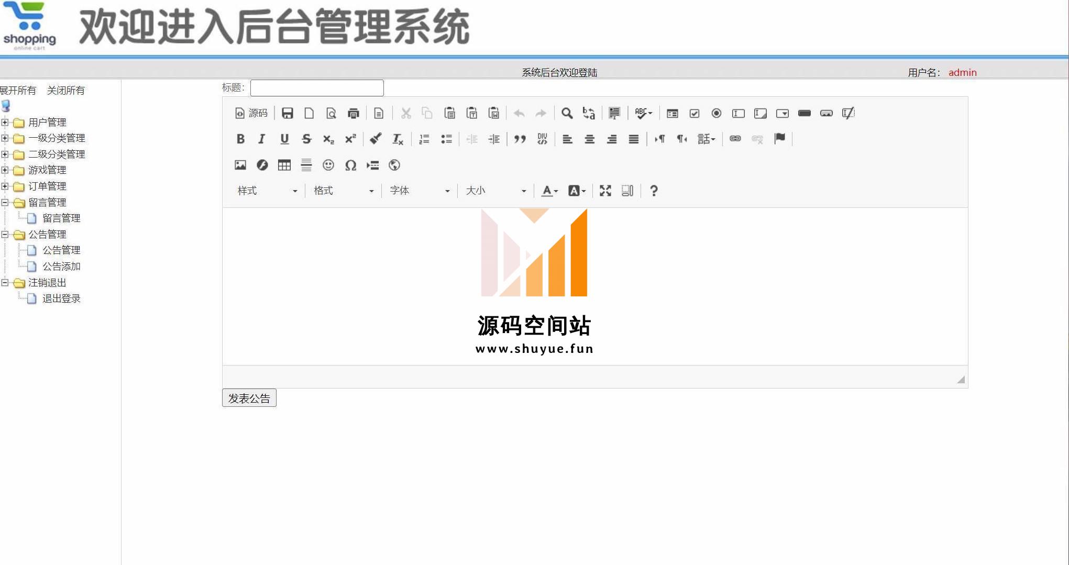
Task: Align text right
Action: tap(611, 139)
